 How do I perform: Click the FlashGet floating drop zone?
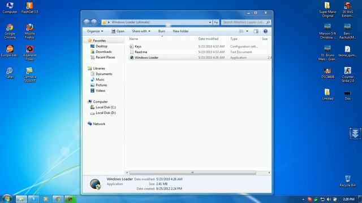click(x=355, y=134)
